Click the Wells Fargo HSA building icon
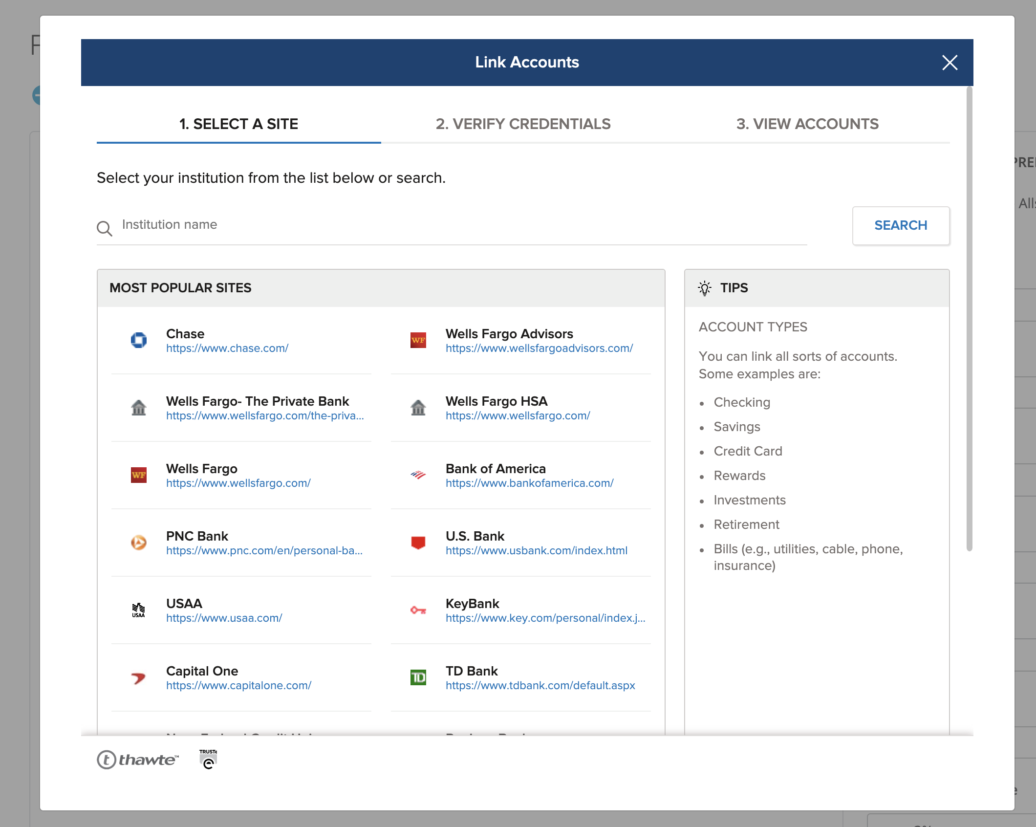This screenshot has height=827, width=1036. point(418,408)
